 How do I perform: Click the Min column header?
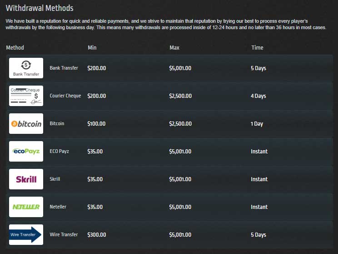(x=92, y=47)
